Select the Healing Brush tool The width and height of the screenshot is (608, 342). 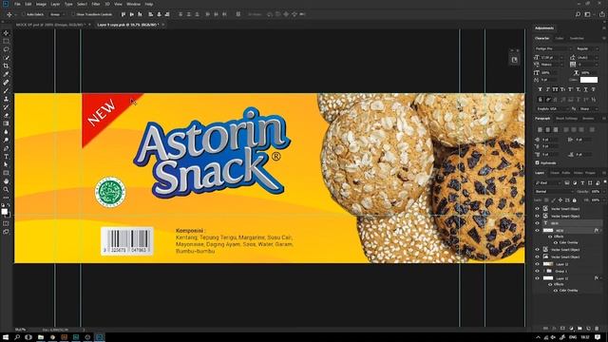6,83
